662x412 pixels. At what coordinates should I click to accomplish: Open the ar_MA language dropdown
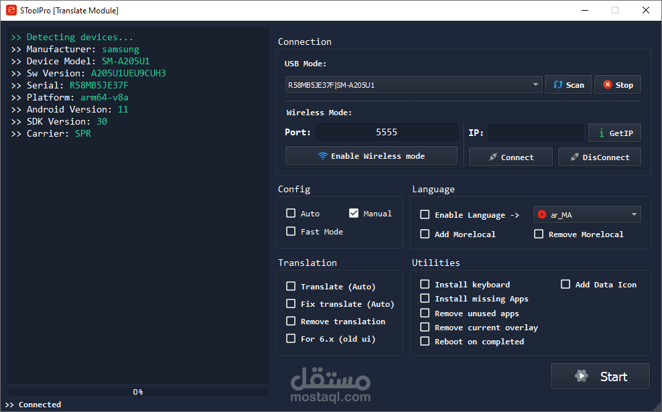click(587, 215)
